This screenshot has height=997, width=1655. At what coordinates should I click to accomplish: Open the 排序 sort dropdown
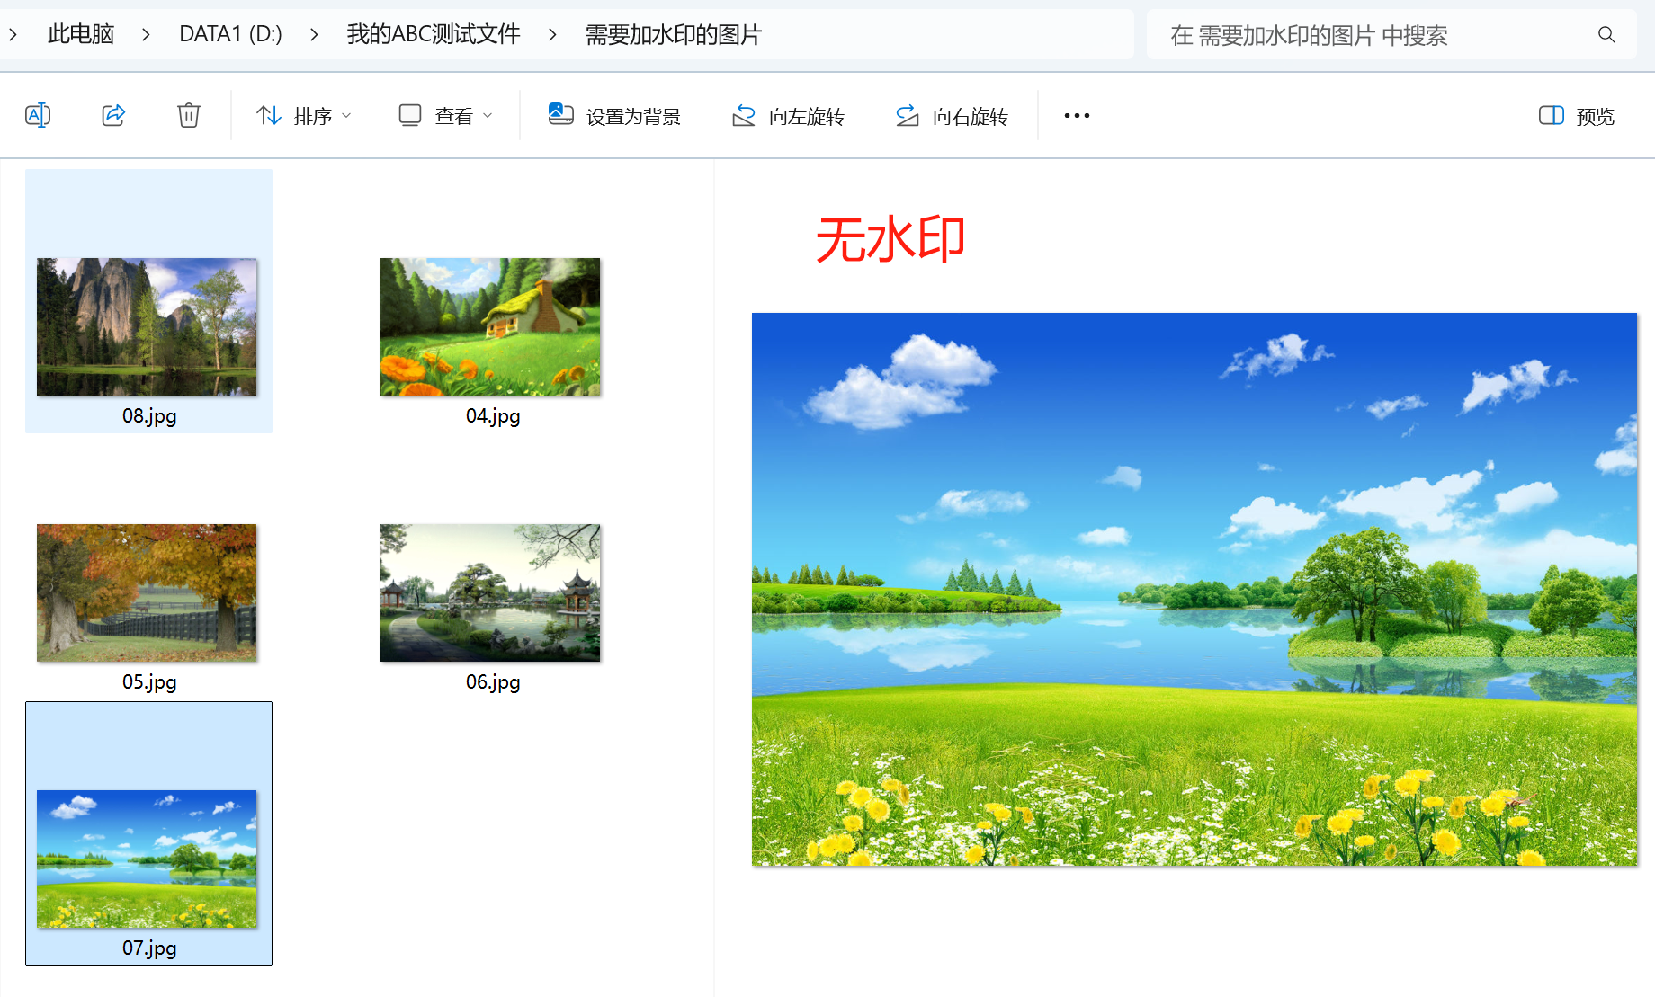304,116
